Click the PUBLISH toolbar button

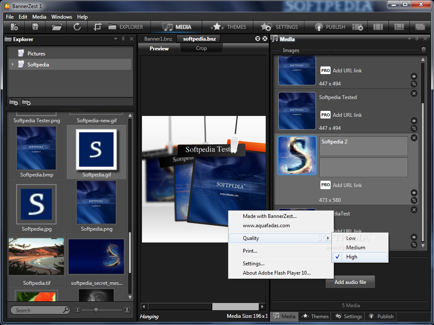(x=330, y=27)
